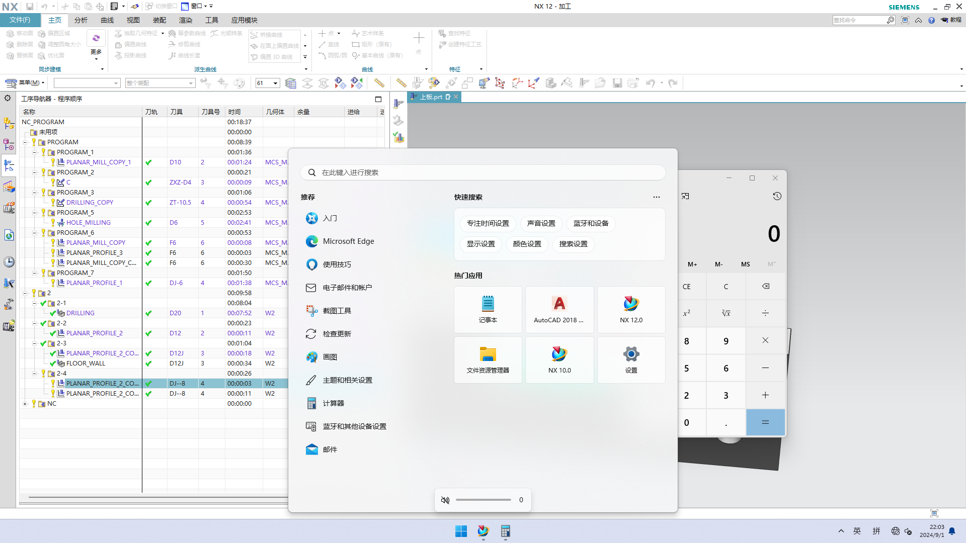Open the 文件(F) menu
Image resolution: width=966 pixels, height=543 pixels.
coord(20,20)
